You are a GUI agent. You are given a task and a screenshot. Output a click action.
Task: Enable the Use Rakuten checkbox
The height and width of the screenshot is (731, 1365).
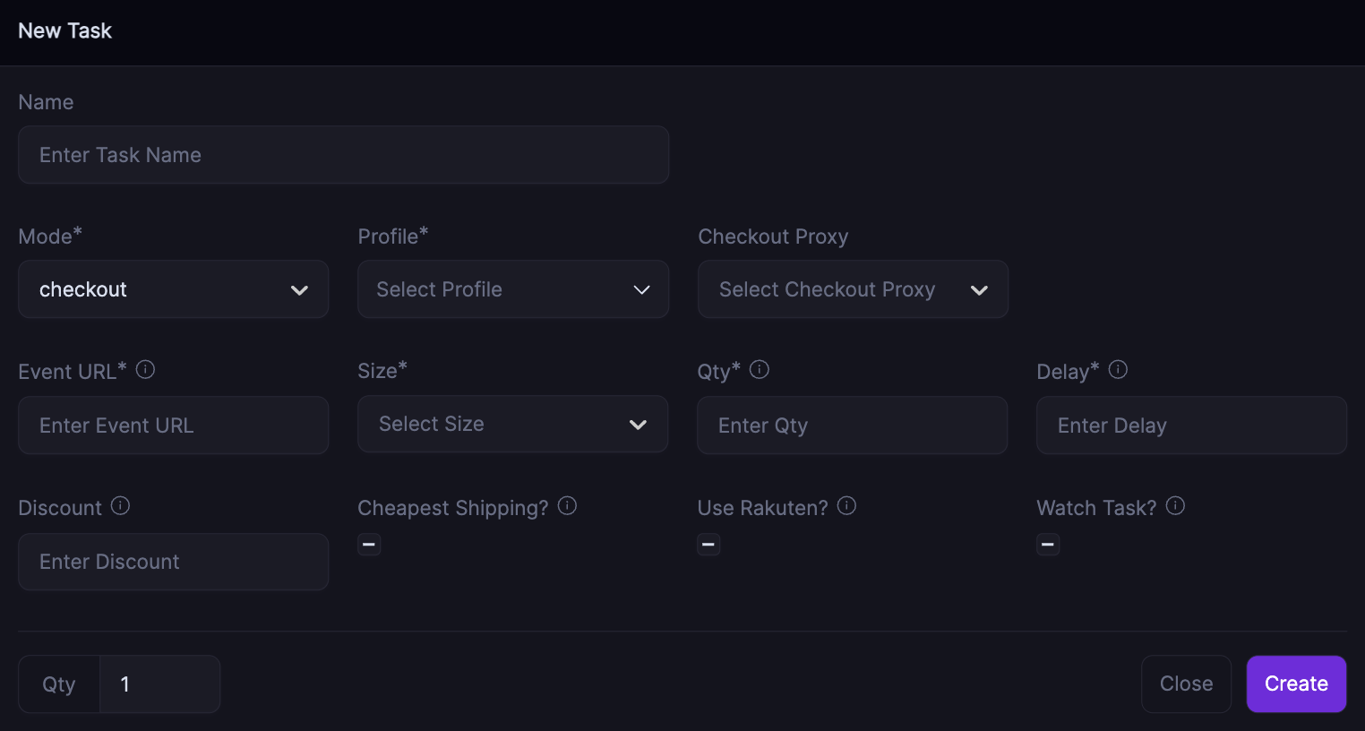pos(708,545)
